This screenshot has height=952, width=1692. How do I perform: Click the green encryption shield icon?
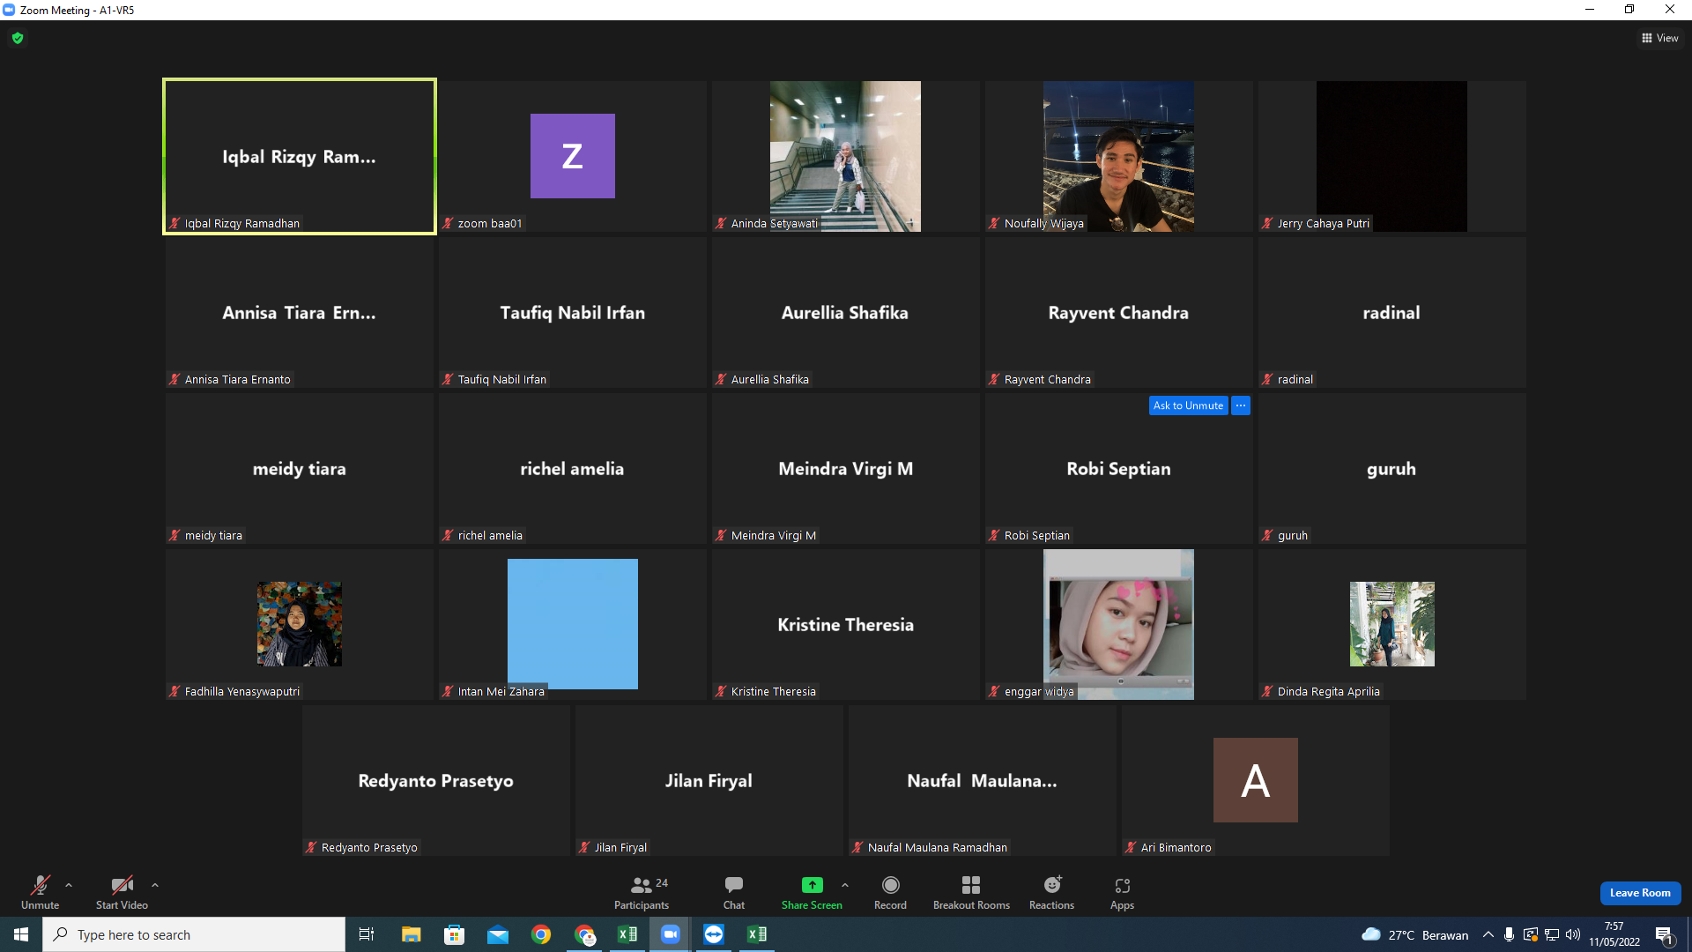18,38
